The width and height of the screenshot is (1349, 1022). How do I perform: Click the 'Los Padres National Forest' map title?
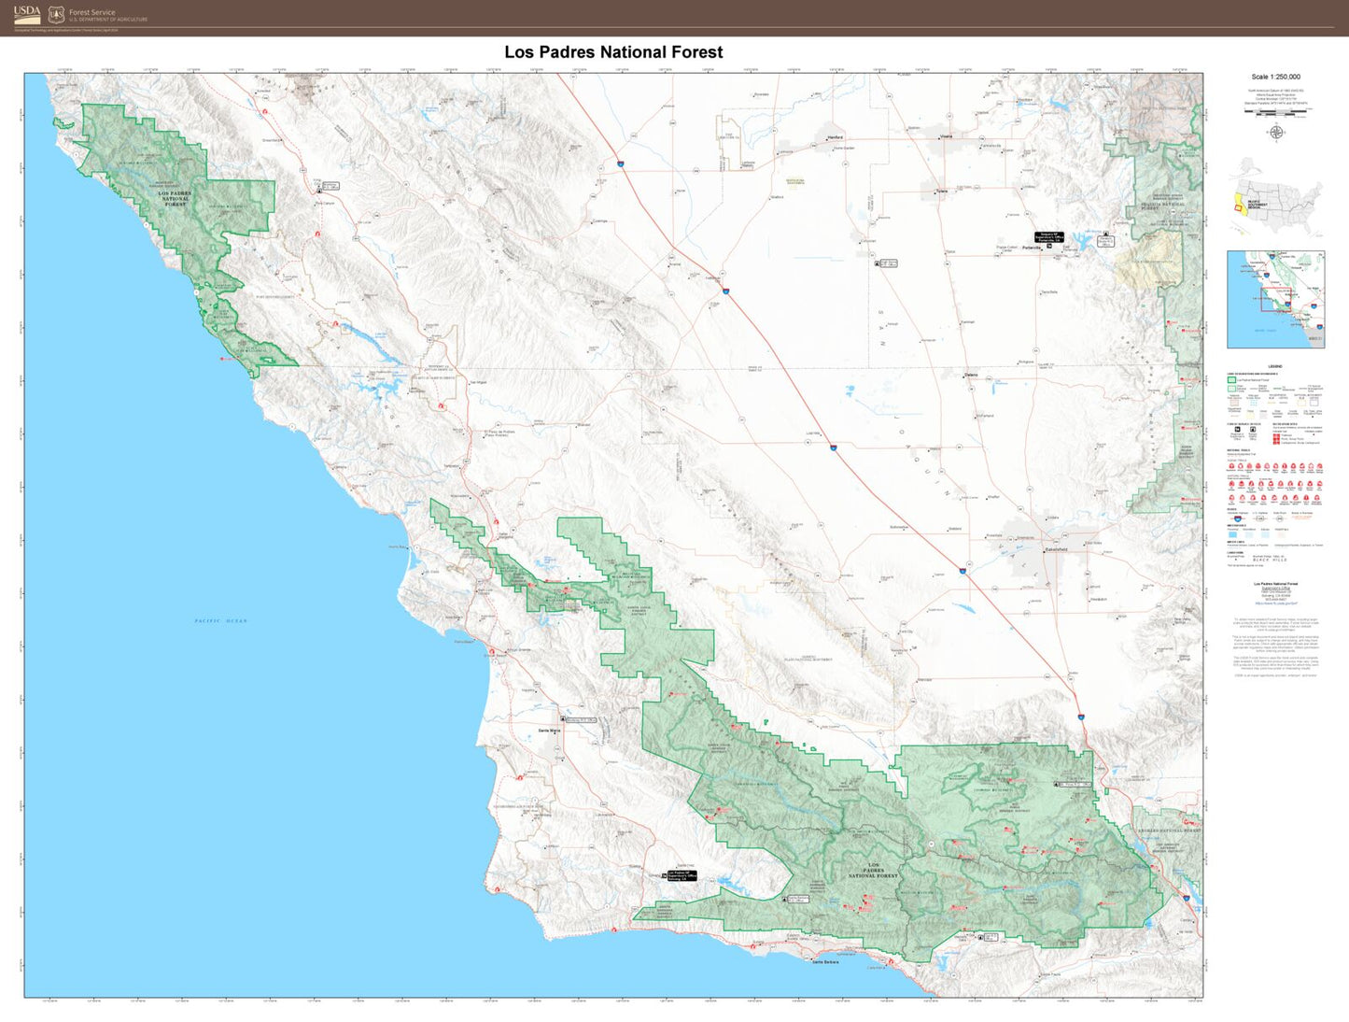(x=613, y=52)
